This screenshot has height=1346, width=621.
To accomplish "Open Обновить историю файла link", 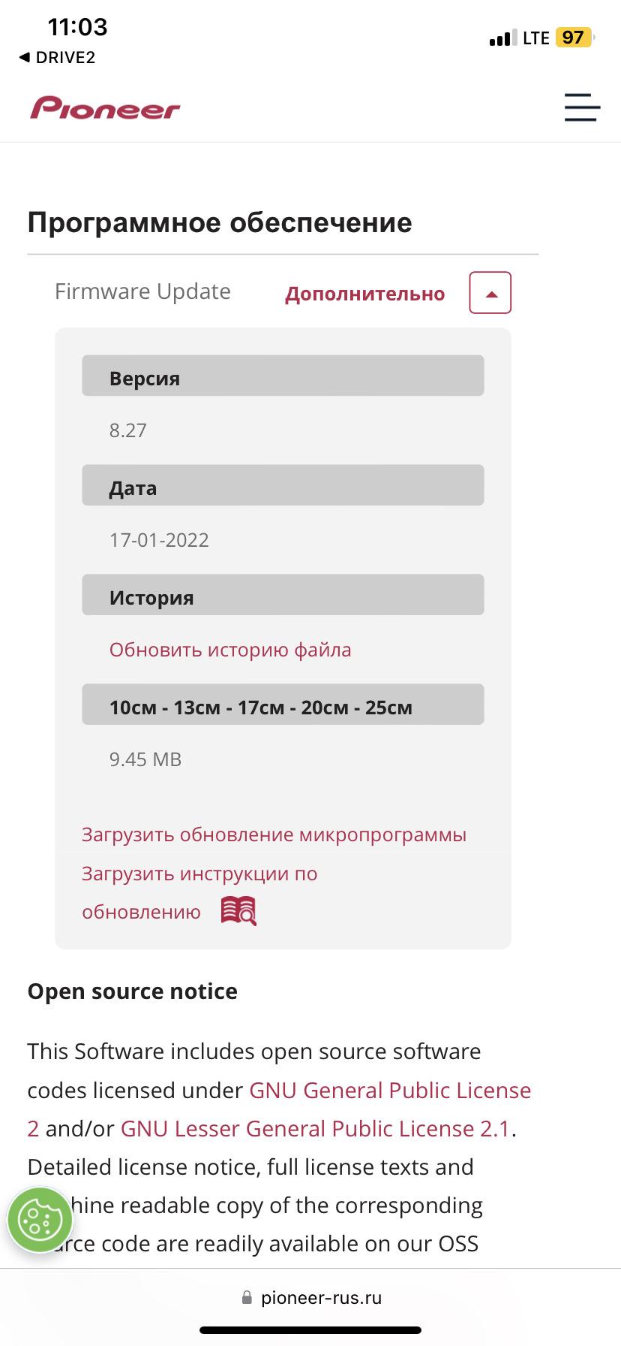I will point(230,650).
